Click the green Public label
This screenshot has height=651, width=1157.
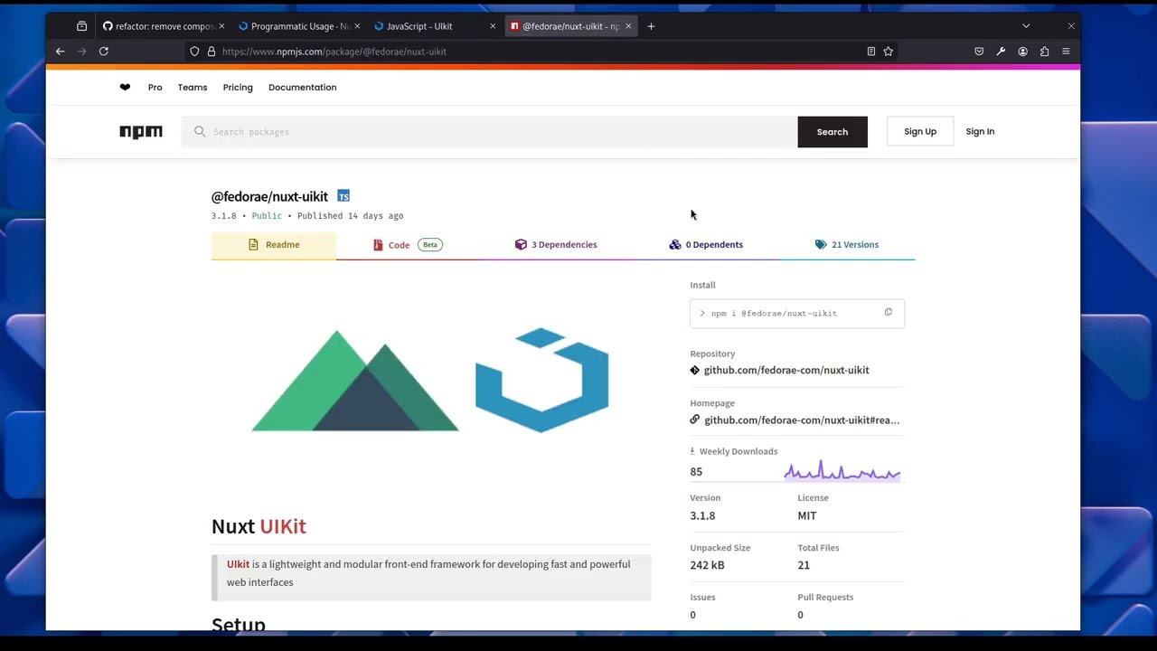tap(267, 216)
